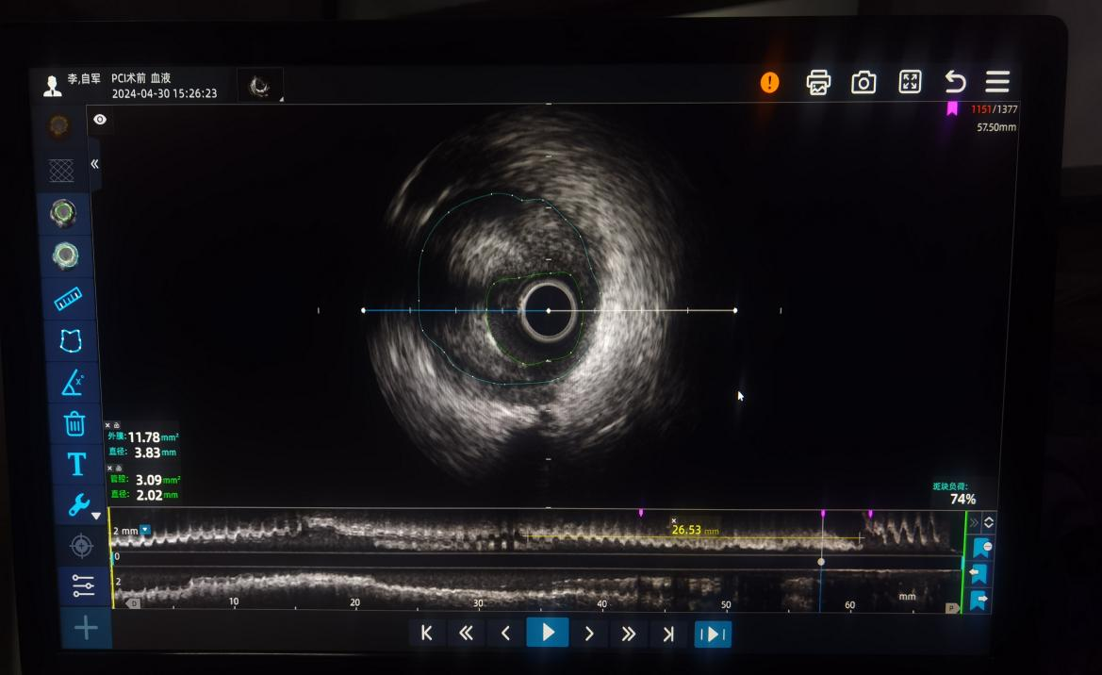The width and height of the screenshot is (1102, 675).
Task: Select the angle measurement tool
Action: coord(73,382)
